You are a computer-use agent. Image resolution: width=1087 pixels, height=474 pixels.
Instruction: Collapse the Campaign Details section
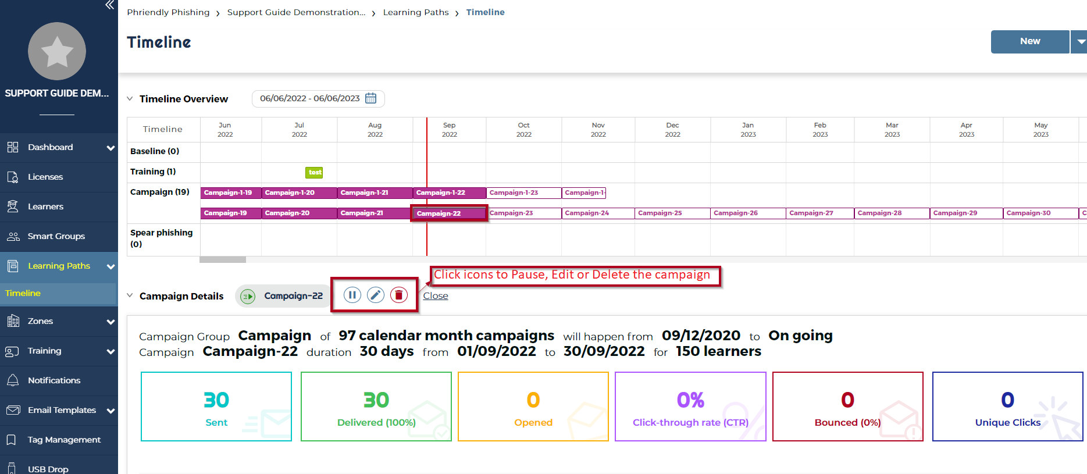tap(130, 295)
